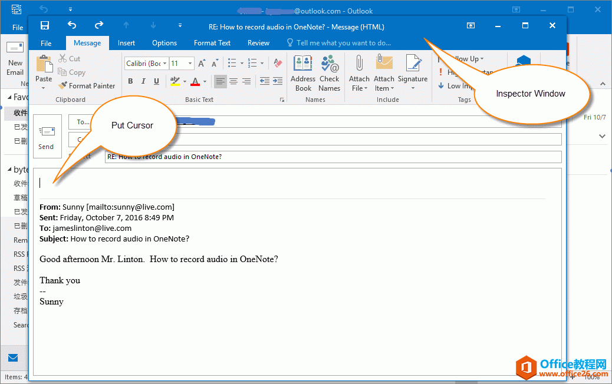Screen dimensions: 612x384
Task: Expand the chevron under Fri 10/7
Action: [x=602, y=137]
